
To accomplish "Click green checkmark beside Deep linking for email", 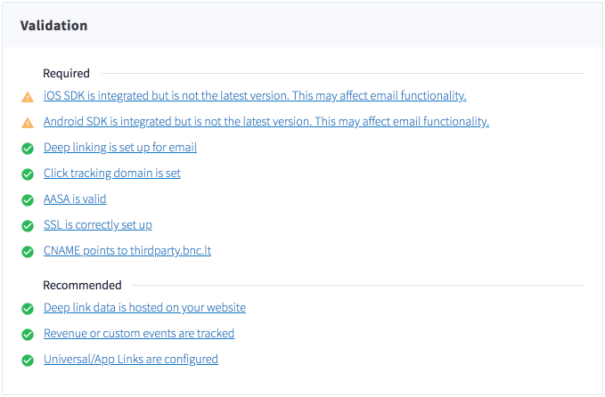I will coord(28,149).
